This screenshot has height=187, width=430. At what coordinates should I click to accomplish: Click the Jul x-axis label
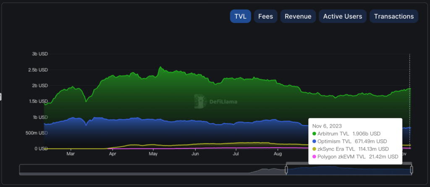236,154
